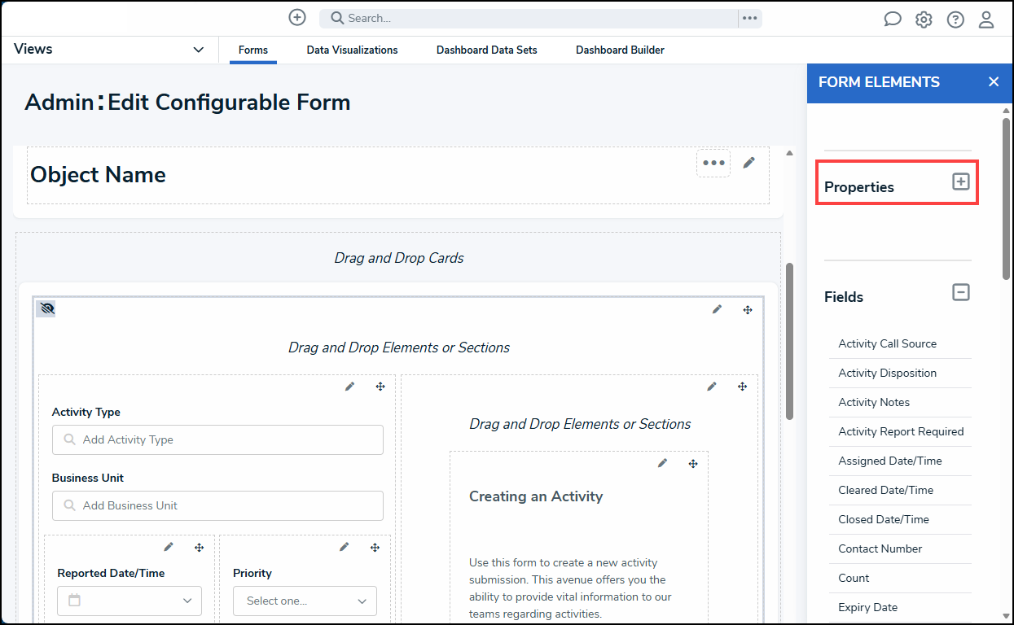Click the Add Activity Type search field
Image resolution: width=1014 pixels, height=625 pixels.
coord(217,439)
